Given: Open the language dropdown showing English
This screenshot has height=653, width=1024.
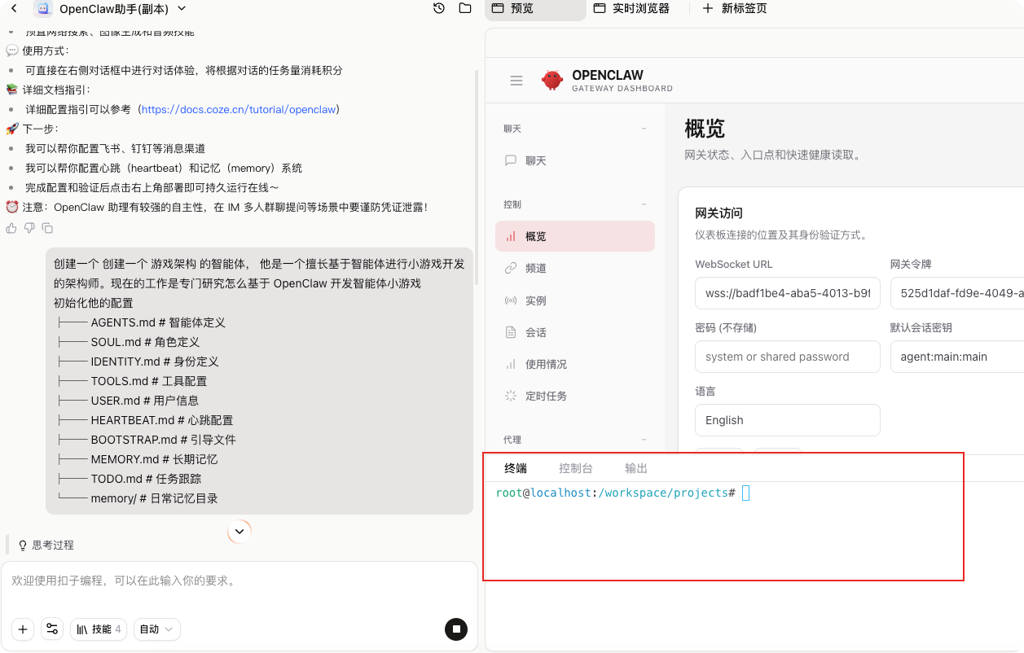Looking at the screenshot, I should coord(787,420).
